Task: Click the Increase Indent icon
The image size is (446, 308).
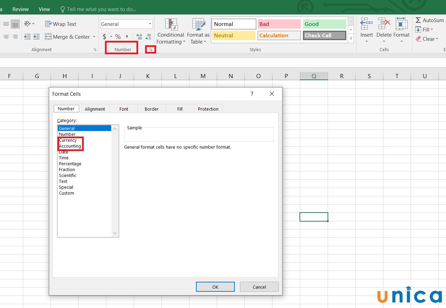Action: click(x=36, y=37)
